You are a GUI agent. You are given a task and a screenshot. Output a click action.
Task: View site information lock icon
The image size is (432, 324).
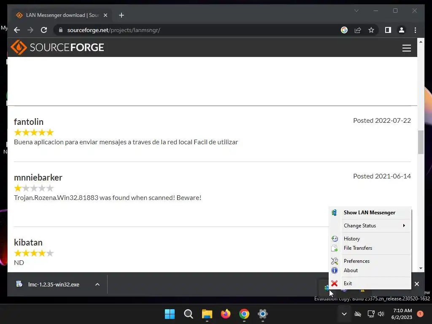point(61,30)
